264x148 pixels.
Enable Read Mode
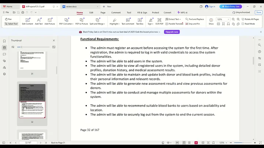pyautogui.click(x=248, y=24)
